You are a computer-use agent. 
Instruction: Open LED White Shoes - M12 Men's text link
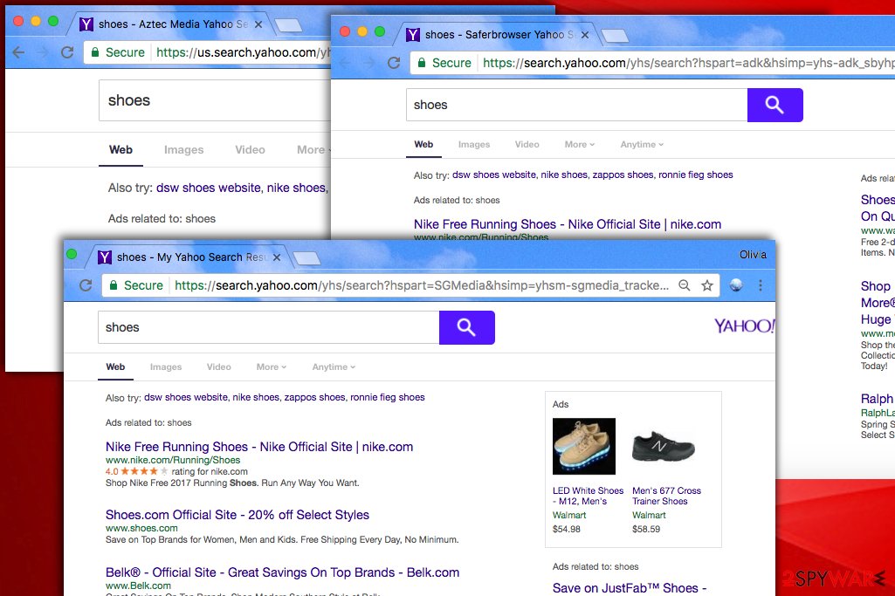[588, 496]
